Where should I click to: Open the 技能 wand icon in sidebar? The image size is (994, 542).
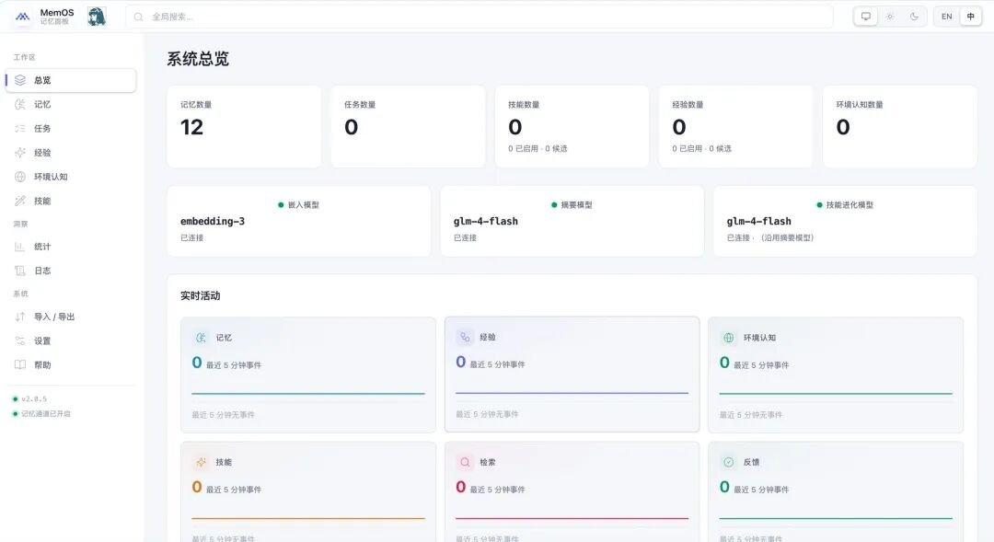(x=20, y=201)
